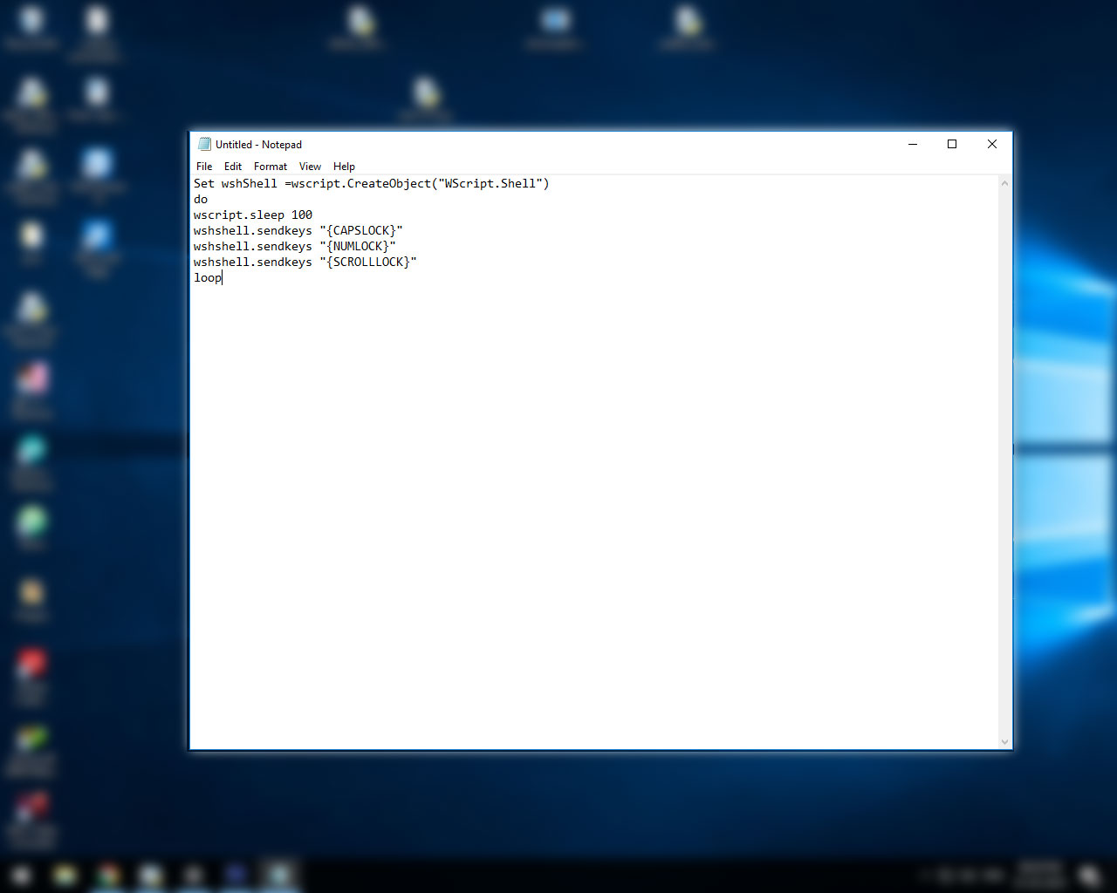This screenshot has height=893, width=1117.
Task: Open the View menu
Action: coord(310,166)
